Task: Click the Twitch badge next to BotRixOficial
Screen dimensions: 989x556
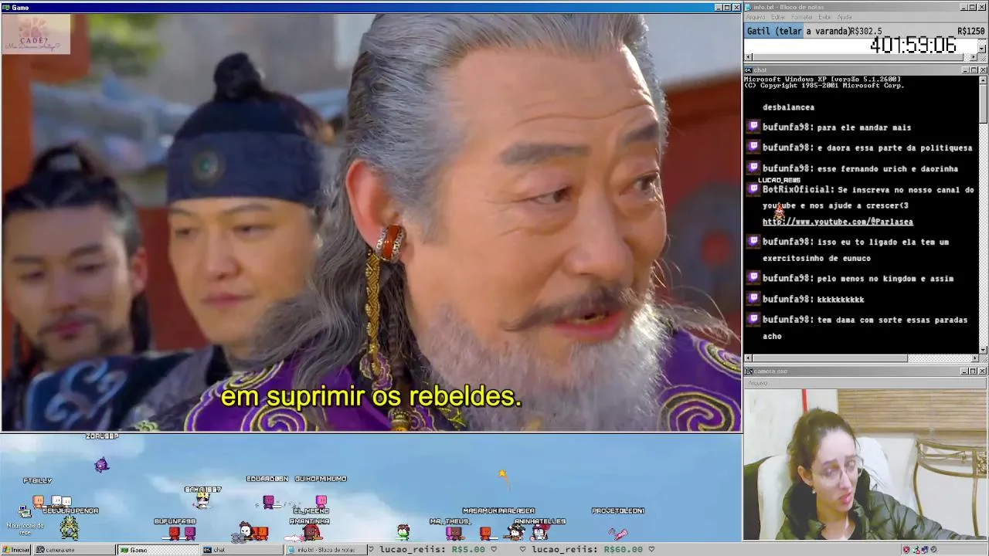Action: click(753, 189)
